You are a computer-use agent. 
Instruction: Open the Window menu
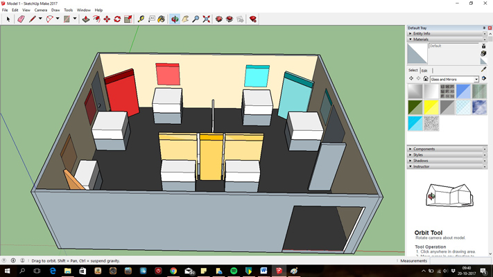tap(84, 10)
